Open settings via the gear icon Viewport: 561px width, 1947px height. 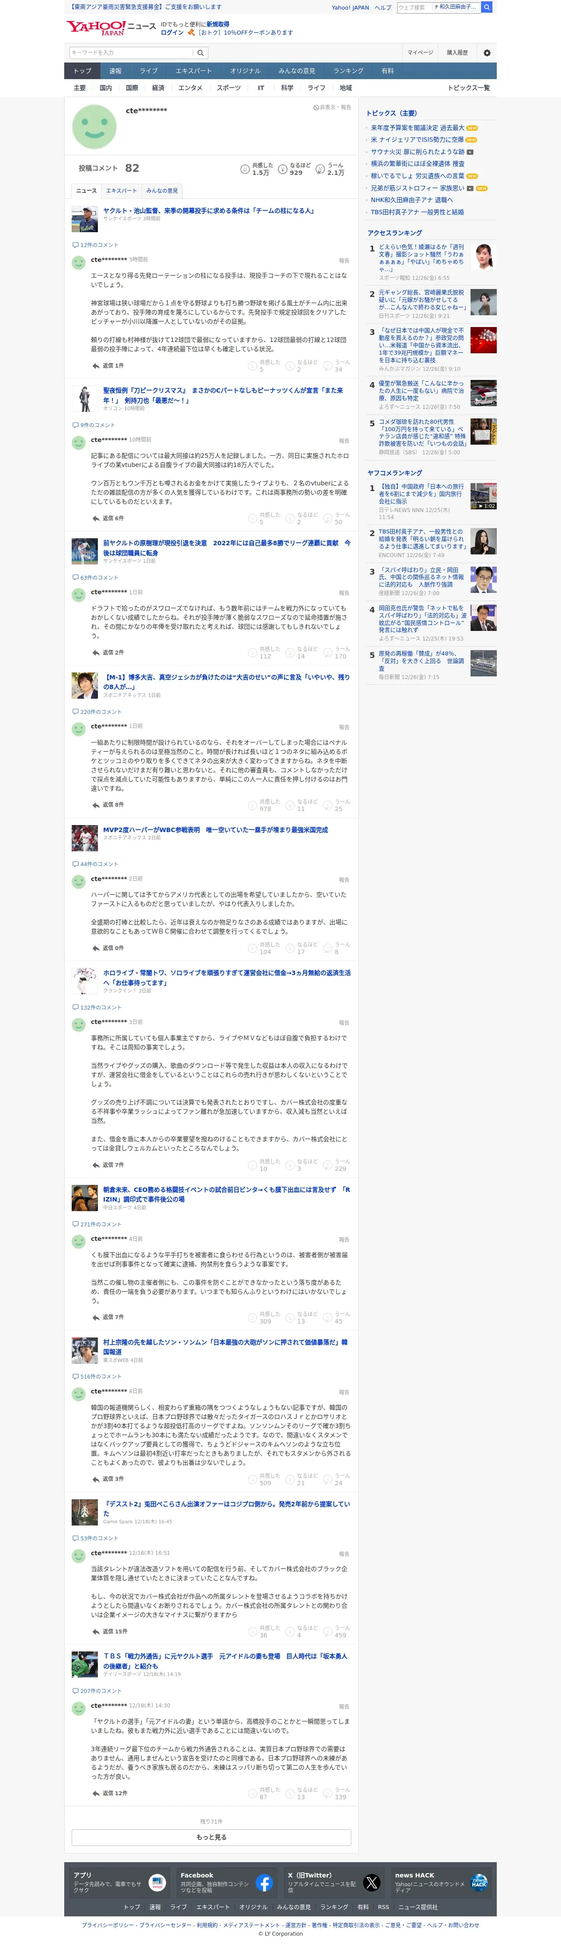487,53
